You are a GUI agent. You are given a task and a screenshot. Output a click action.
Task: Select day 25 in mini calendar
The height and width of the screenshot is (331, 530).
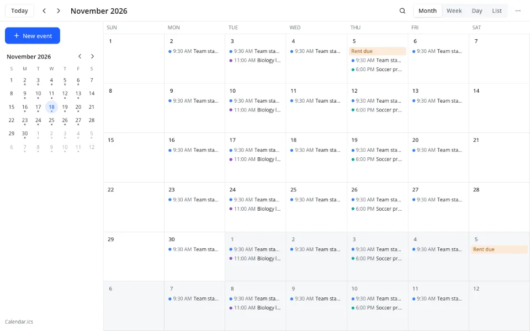(x=51, y=120)
